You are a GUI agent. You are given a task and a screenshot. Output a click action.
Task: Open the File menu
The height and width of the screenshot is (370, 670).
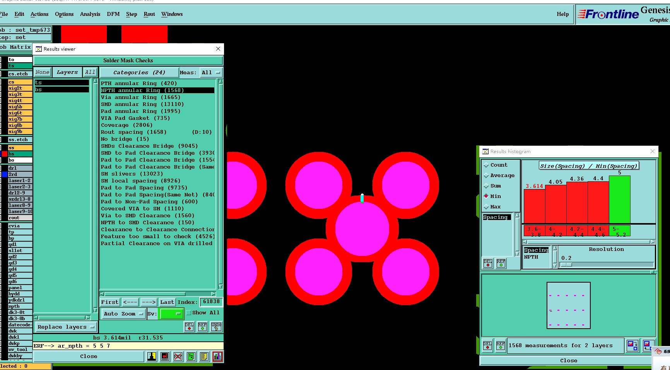pos(4,14)
